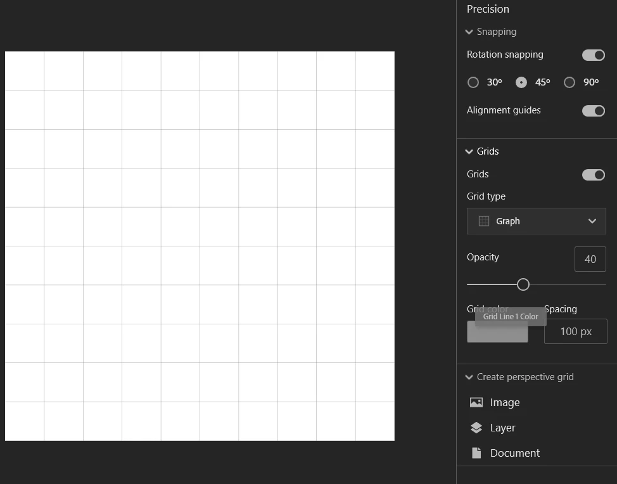Click the Rotation snapping label
Image resolution: width=617 pixels, height=484 pixels.
(505, 54)
